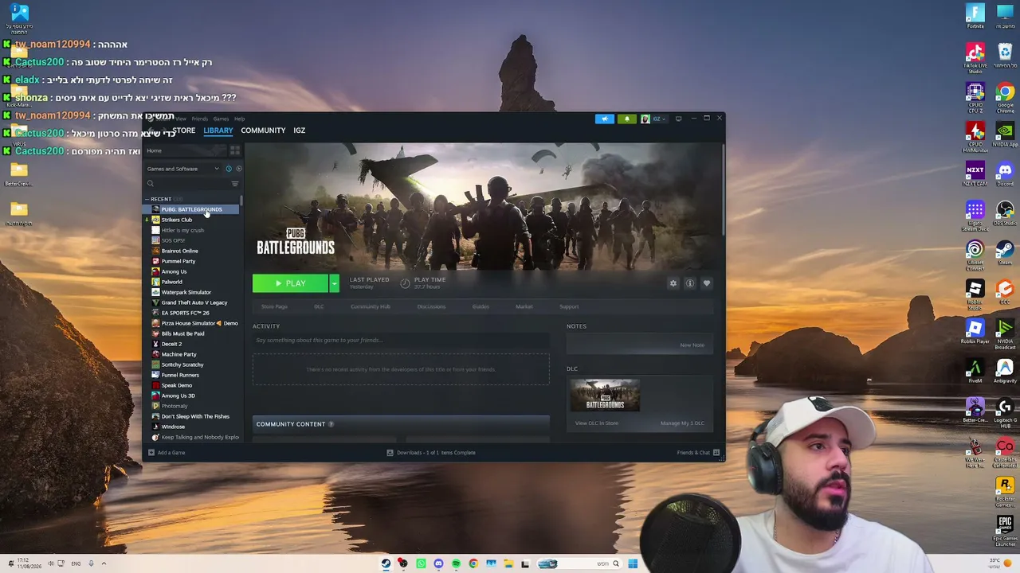Toggle library grid view icon beside Home
The height and width of the screenshot is (573, 1020).
coord(234,150)
